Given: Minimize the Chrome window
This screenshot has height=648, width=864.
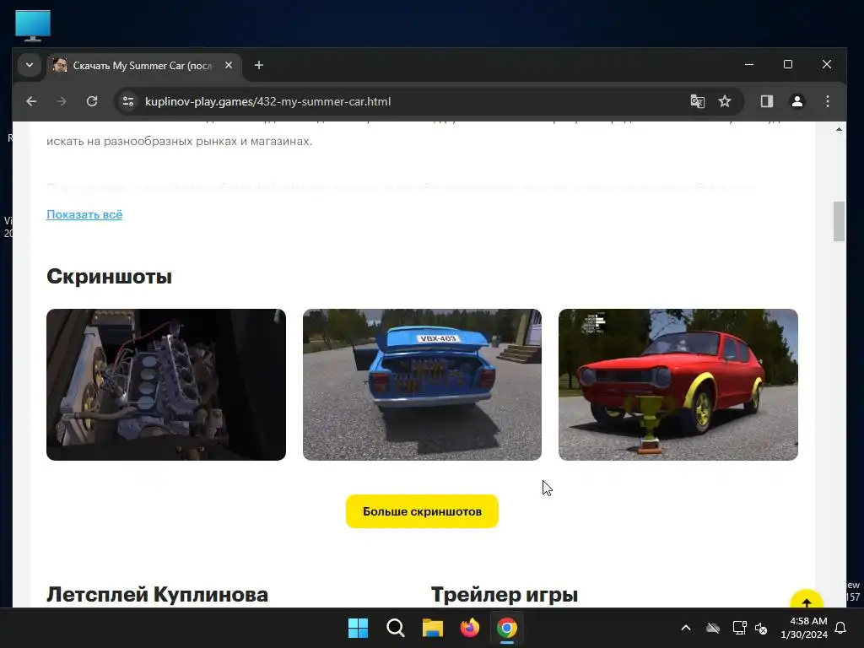Looking at the screenshot, I should pos(749,64).
